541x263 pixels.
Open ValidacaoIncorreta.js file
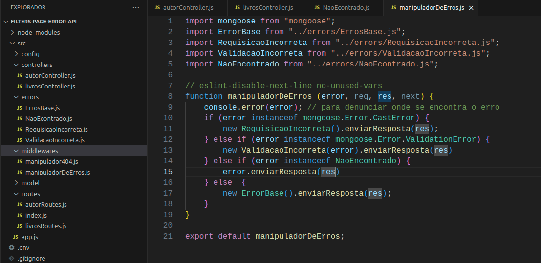[x=55, y=140]
